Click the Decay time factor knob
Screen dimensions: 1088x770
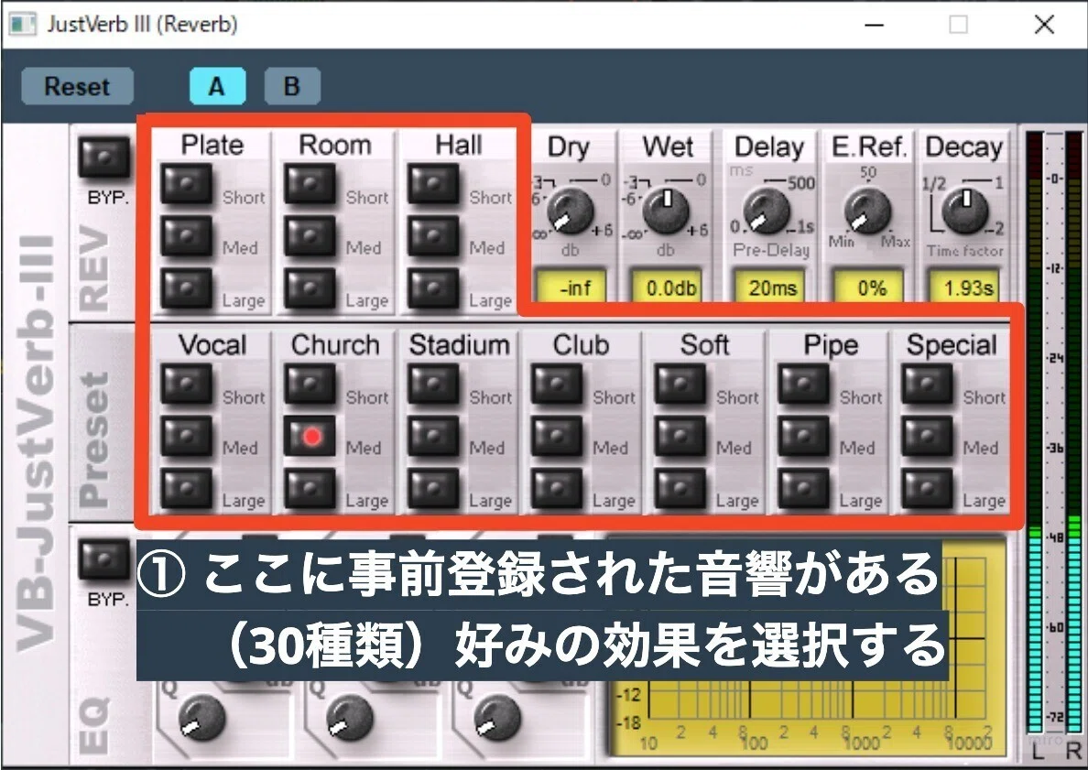click(965, 211)
